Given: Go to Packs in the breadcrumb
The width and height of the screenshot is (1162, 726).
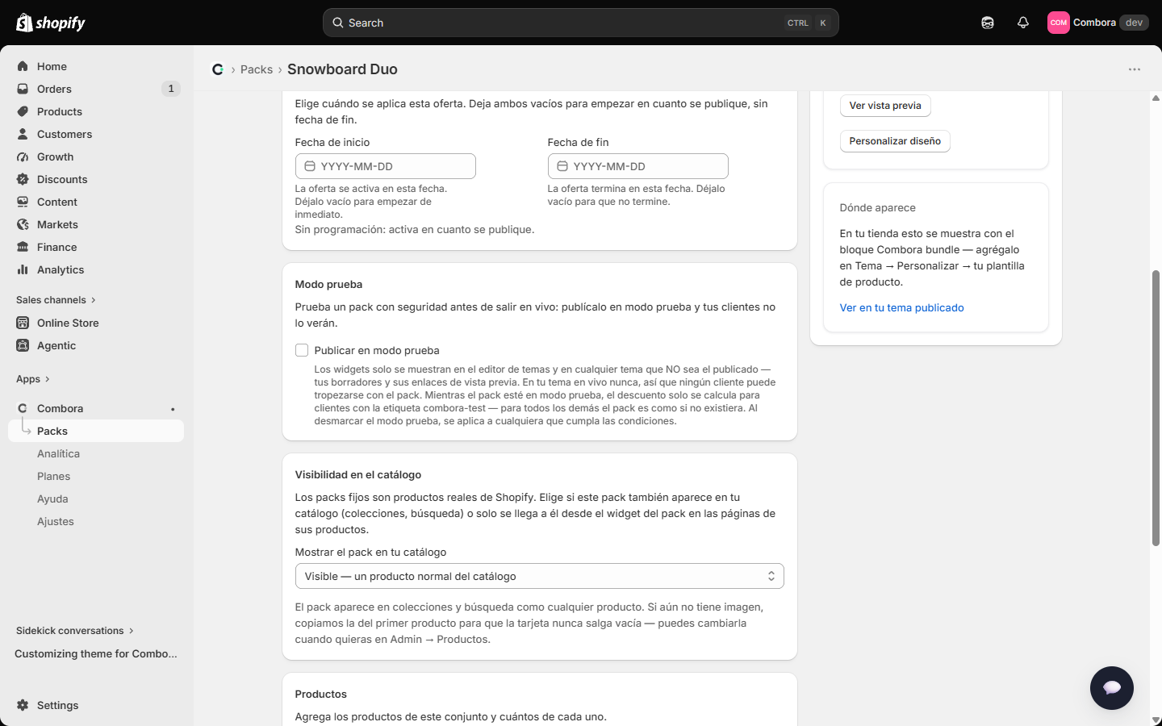Looking at the screenshot, I should tap(257, 69).
